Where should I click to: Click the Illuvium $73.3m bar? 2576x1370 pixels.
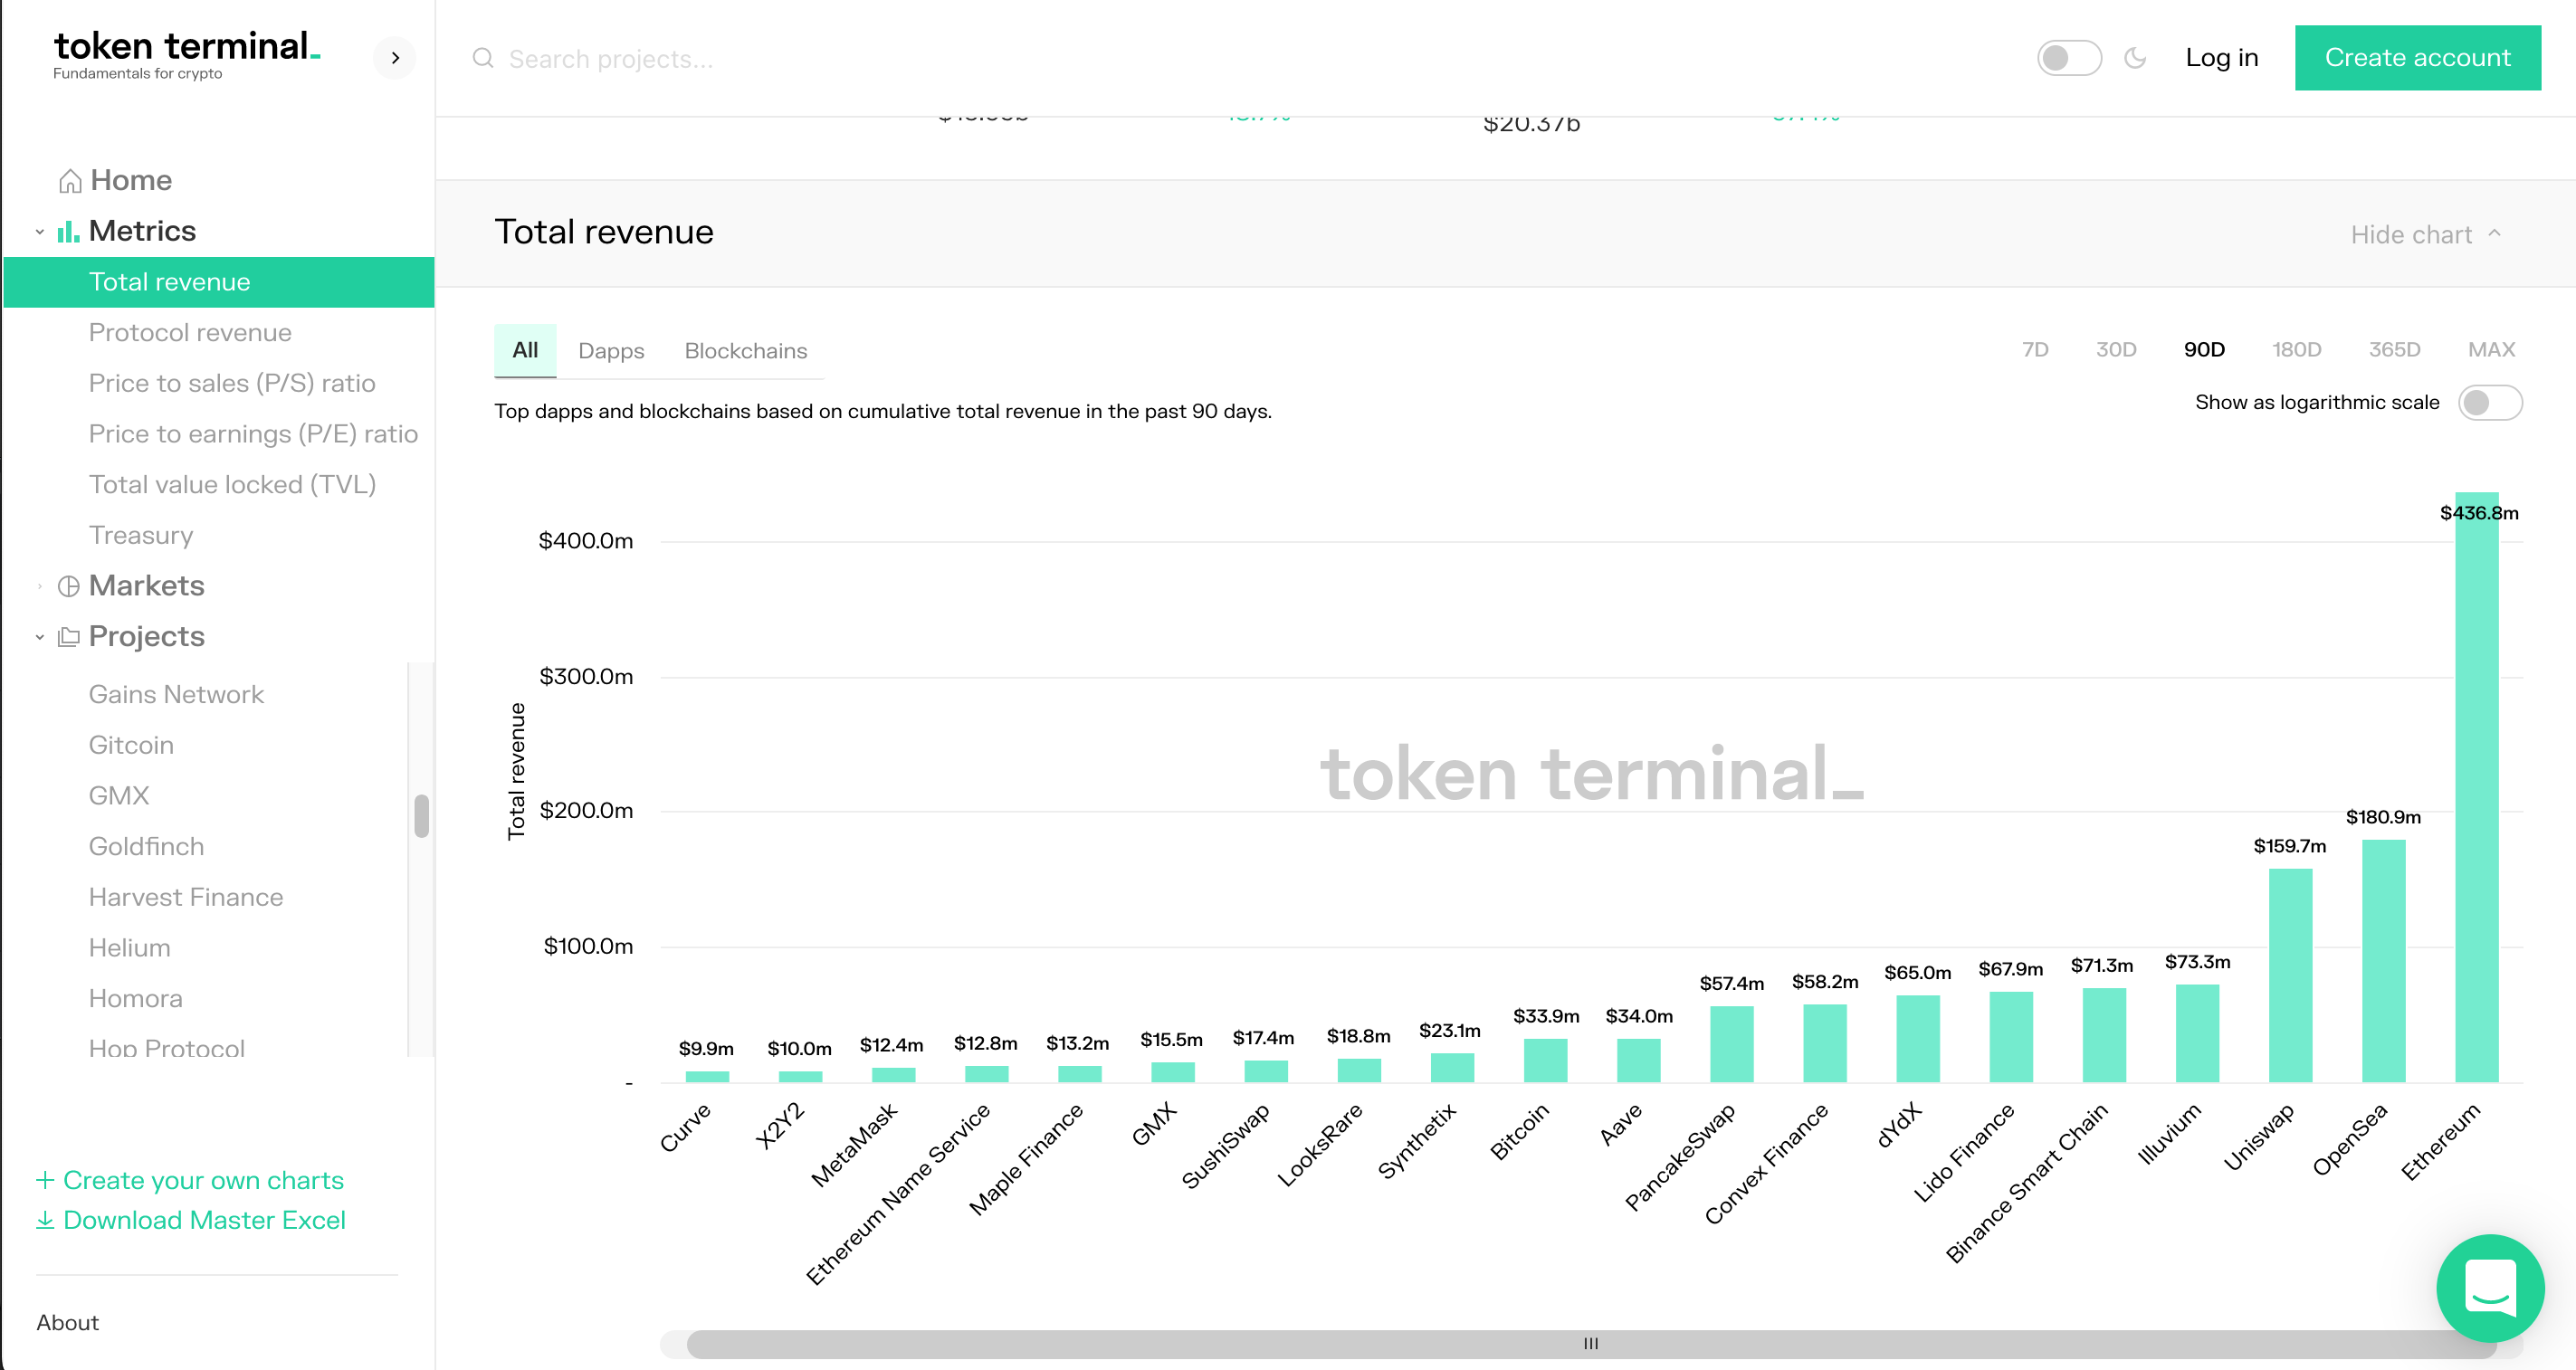coord(2197,1034)
